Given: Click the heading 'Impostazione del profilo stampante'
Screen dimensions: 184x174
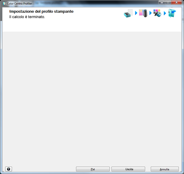Looking at the screenshot, I should [41, 11].
